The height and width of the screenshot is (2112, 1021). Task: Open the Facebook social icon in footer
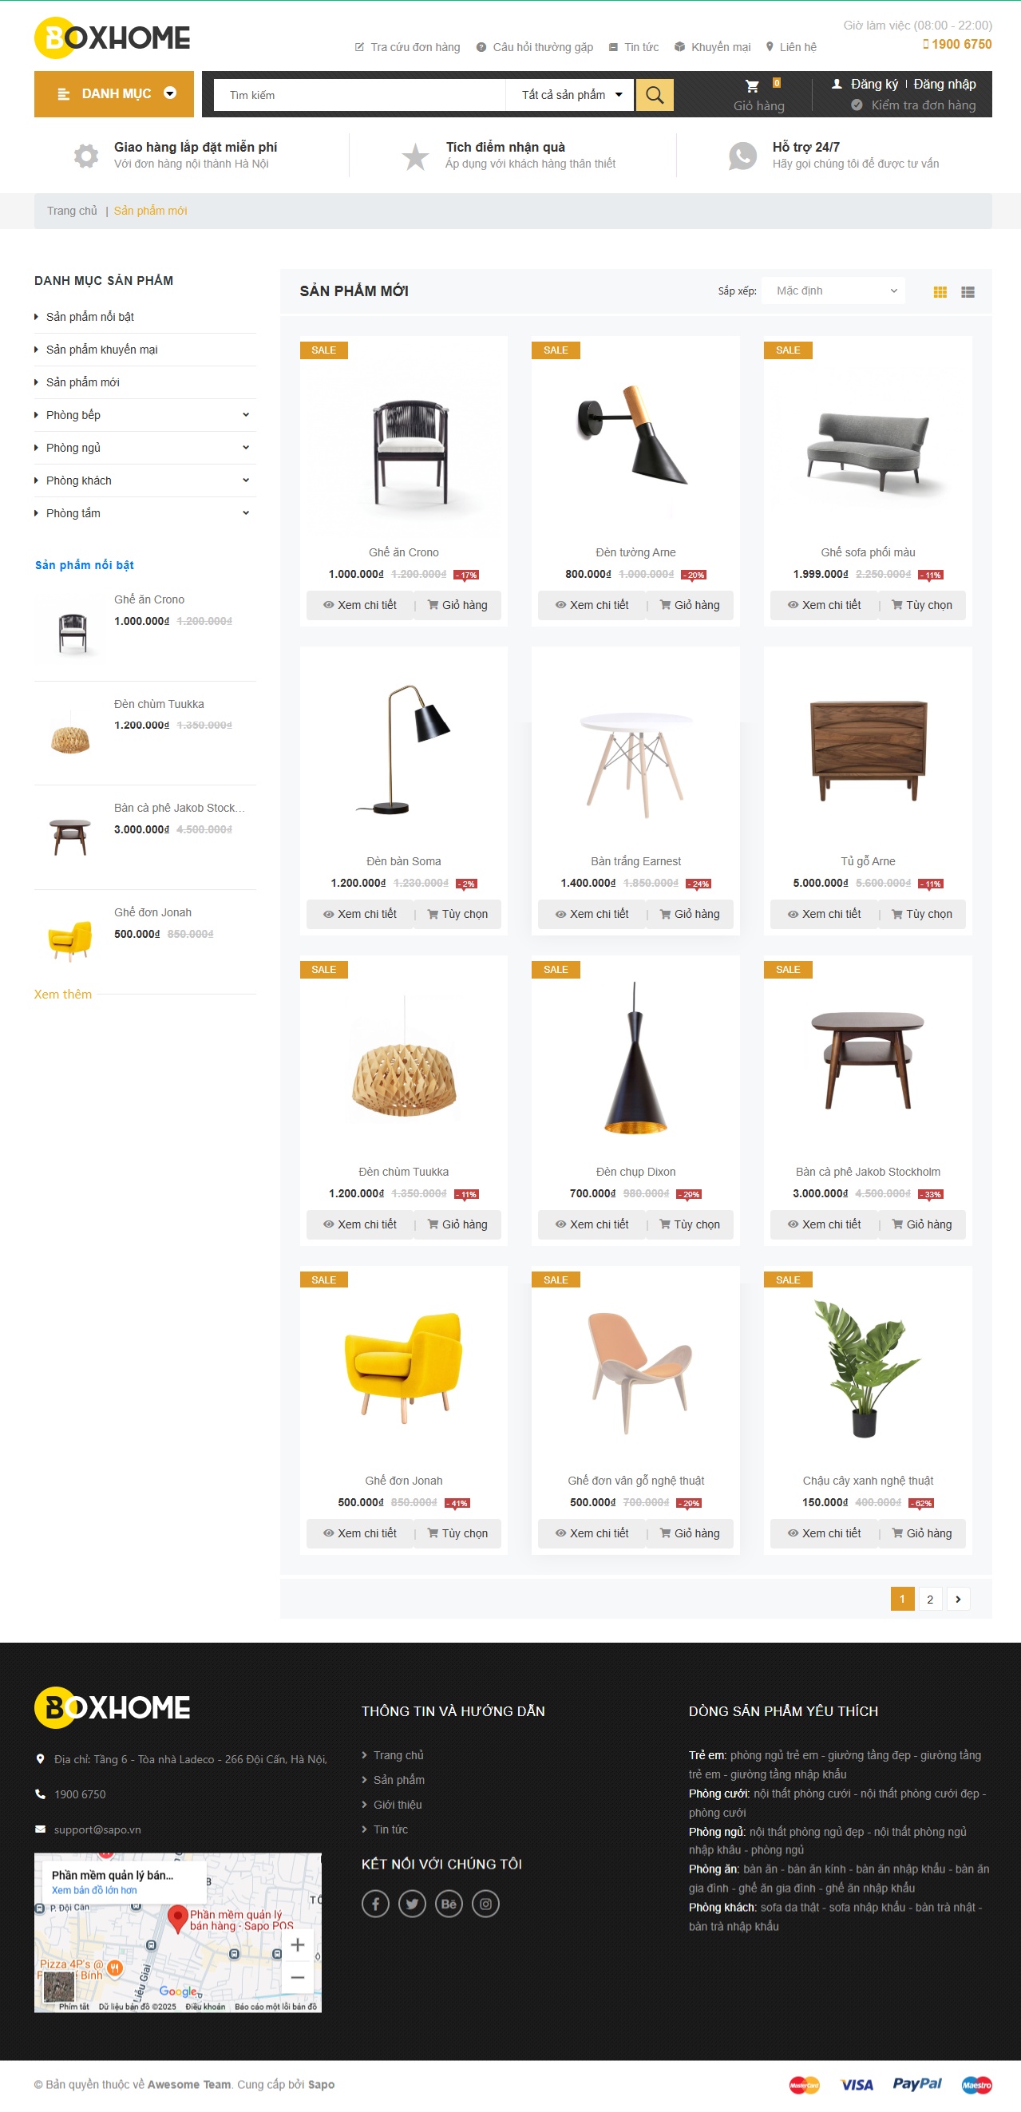[x=376, y=1903]
